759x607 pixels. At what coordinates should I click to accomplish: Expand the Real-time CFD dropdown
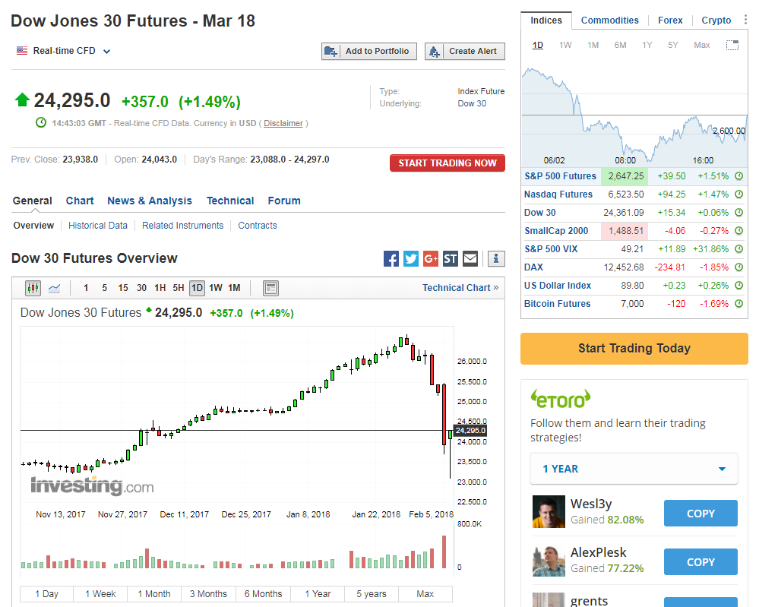click(x=106, y=52)
